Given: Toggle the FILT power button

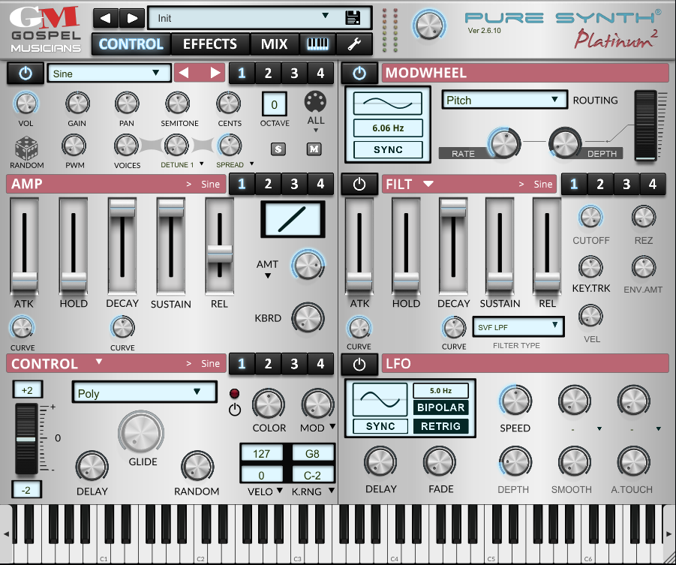Looking at the screenshot, I should click(x=359, y=184).
